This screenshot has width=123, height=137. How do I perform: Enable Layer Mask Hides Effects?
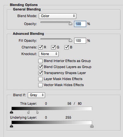(x=40, y=79)
